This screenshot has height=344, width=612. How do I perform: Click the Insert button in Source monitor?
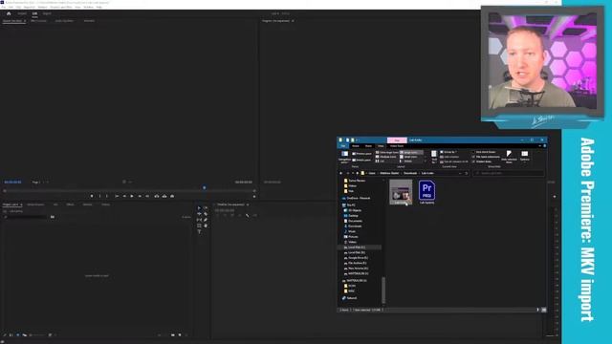pyautogui.click(x=157, y=196)
